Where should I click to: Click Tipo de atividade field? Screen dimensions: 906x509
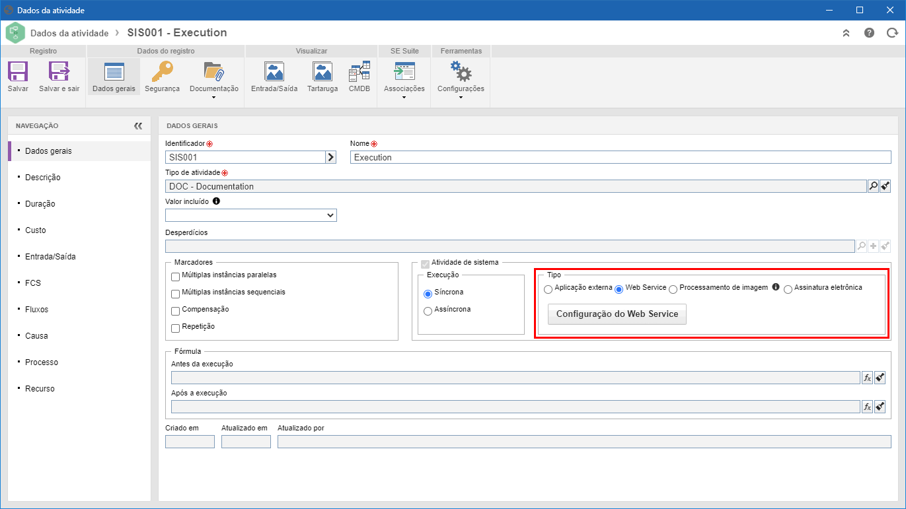click(516, 186)
